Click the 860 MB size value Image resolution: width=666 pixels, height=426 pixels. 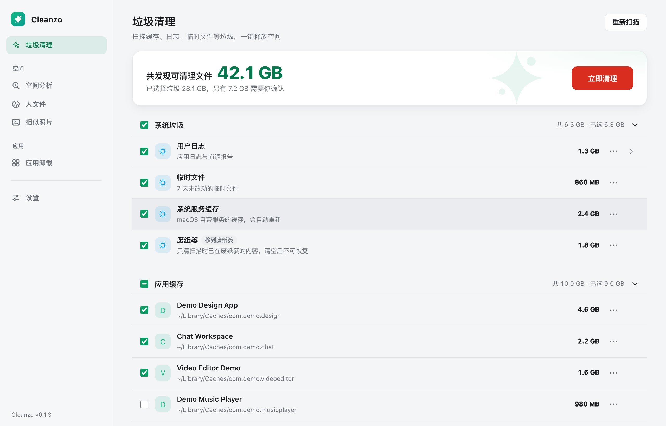pos(587,182)
